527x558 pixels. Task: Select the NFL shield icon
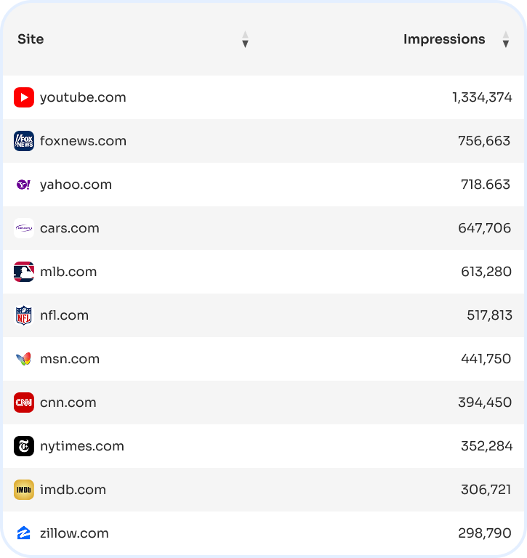coord(24,315)
